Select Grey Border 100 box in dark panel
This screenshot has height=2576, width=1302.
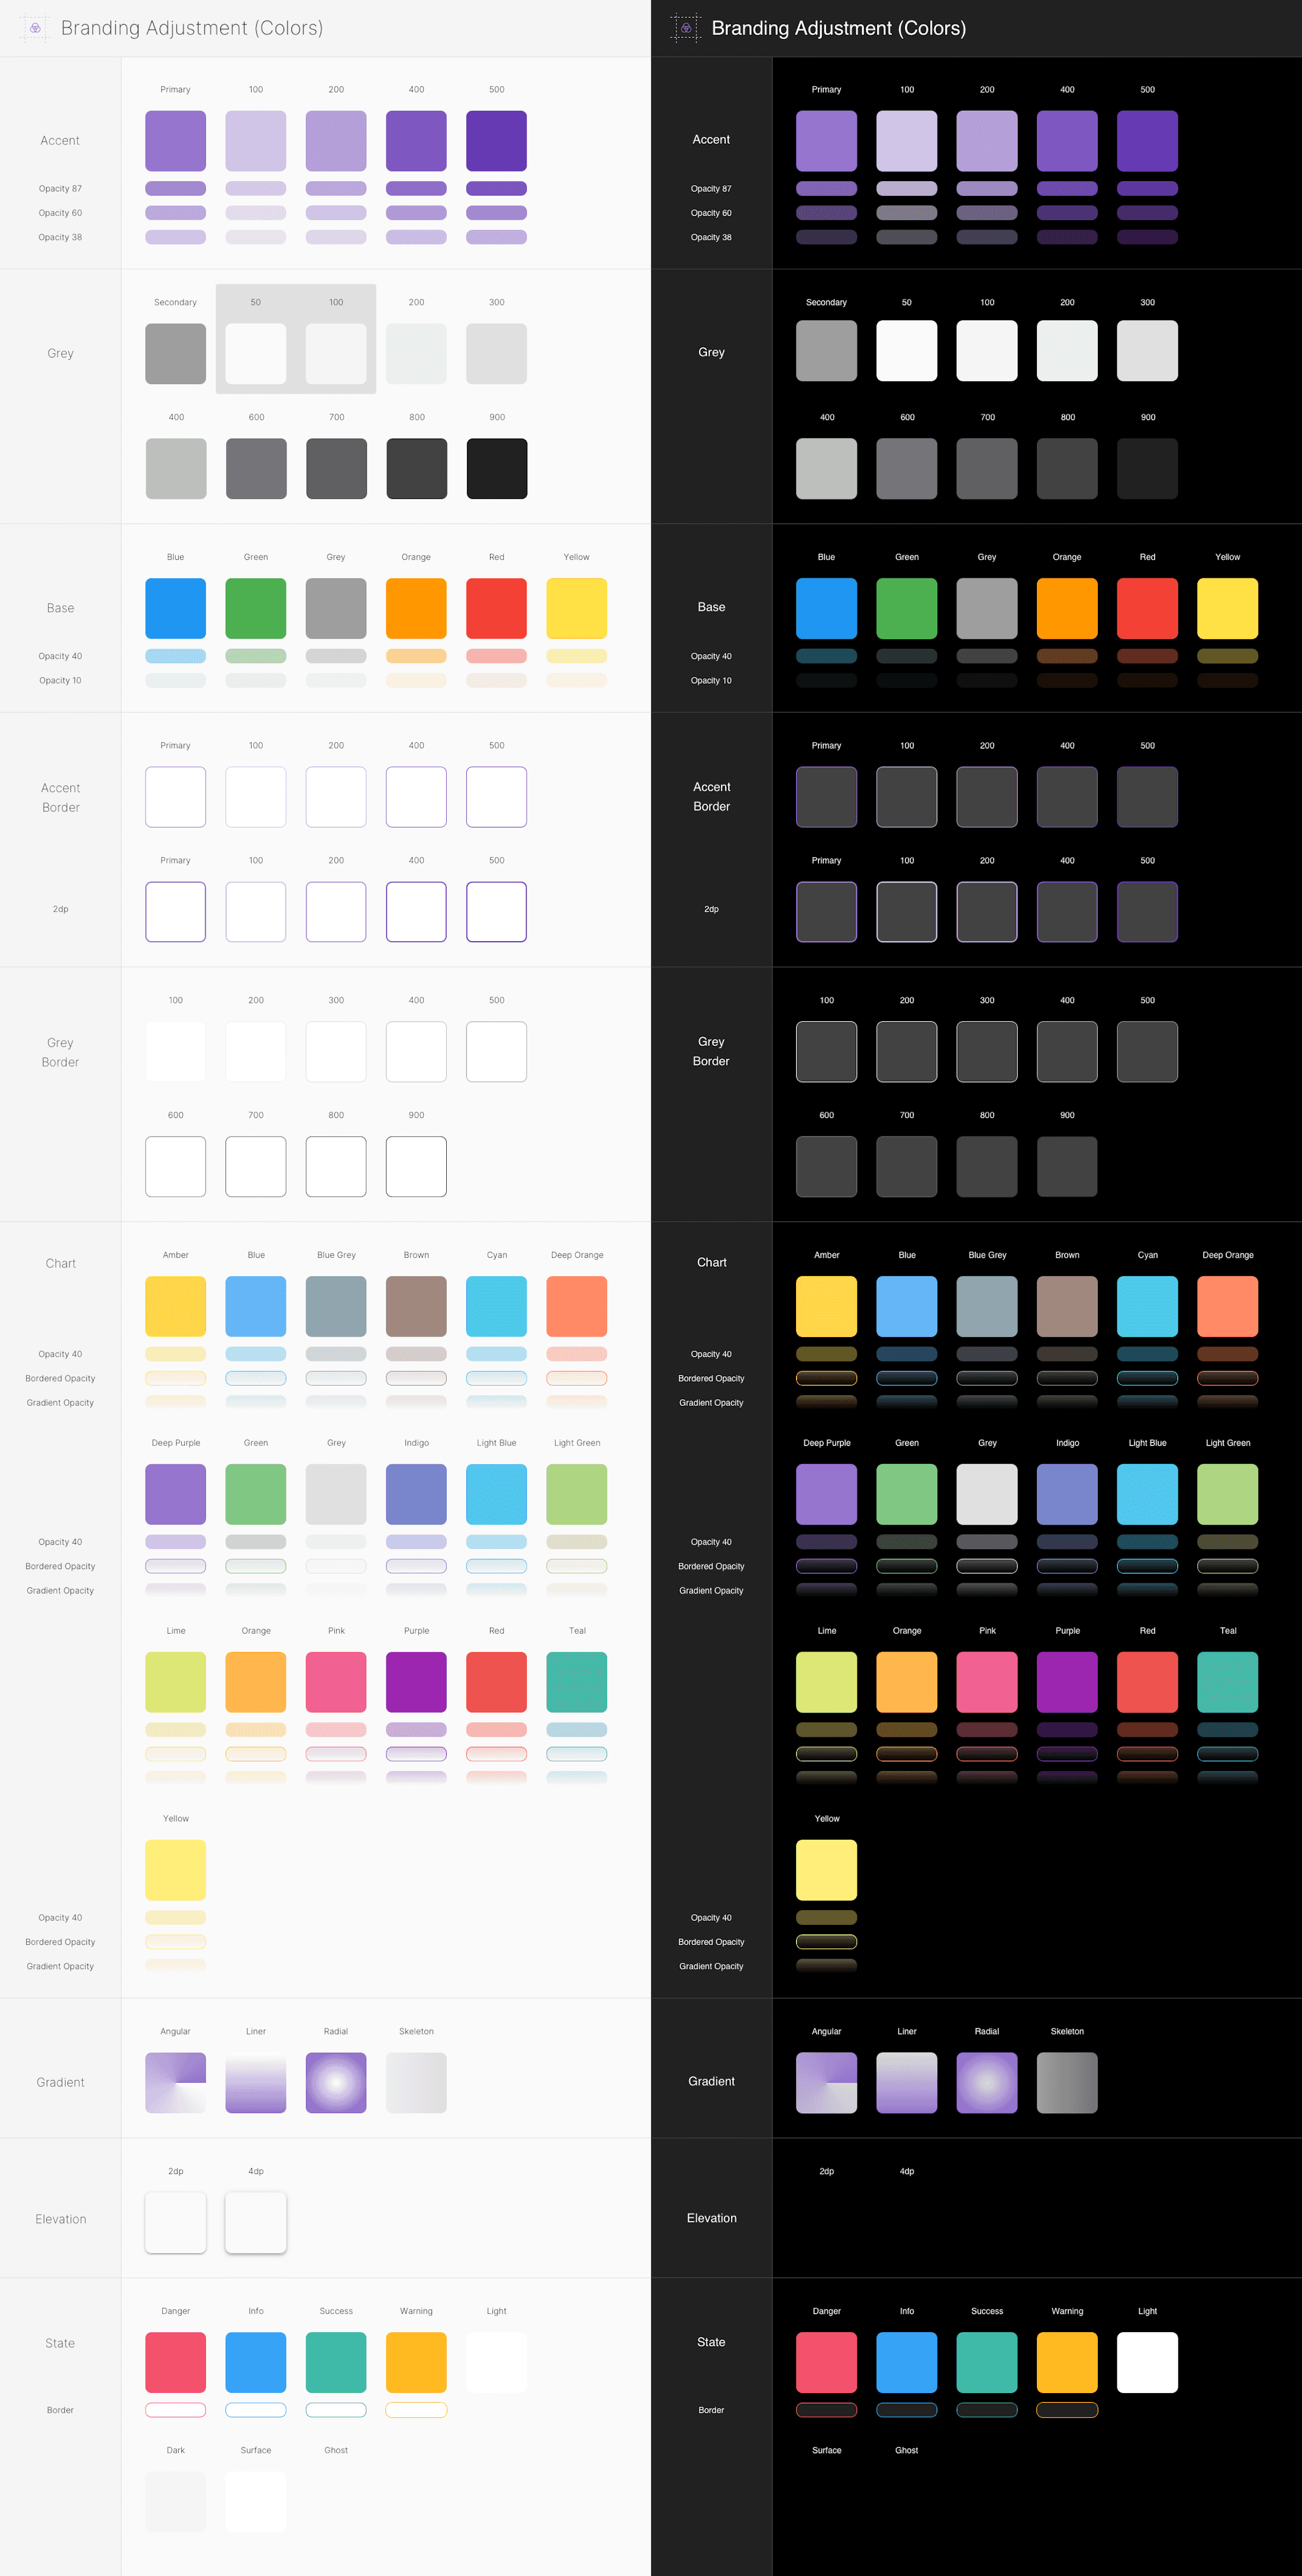click(x=827, y=1051)
